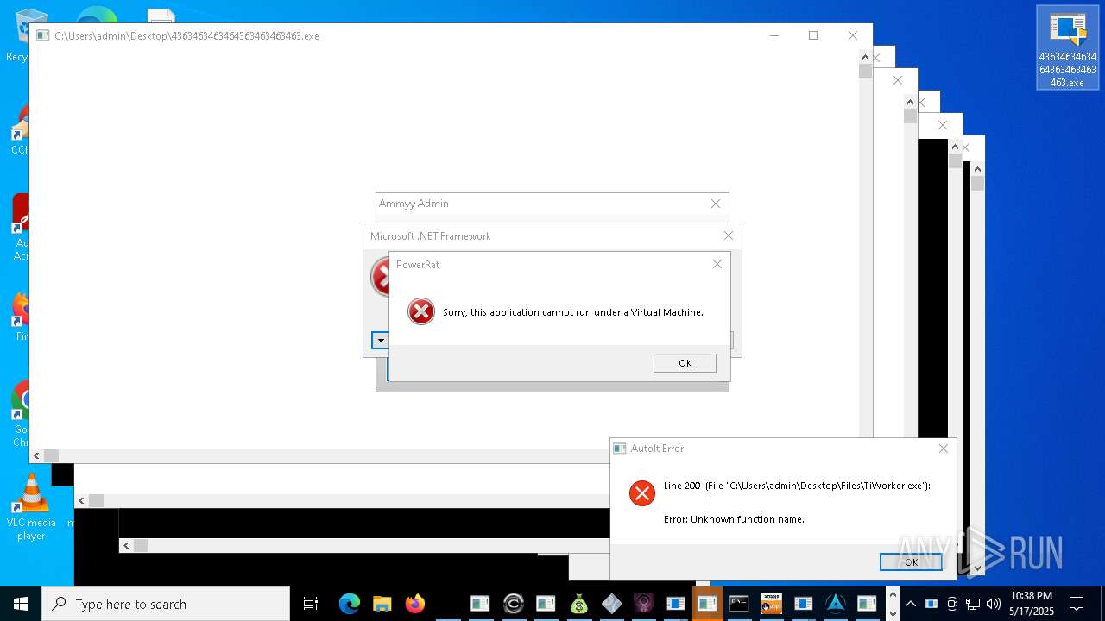
Task: Switch to the circular C-logo taskbar app
Action: [x=513, y=604]
